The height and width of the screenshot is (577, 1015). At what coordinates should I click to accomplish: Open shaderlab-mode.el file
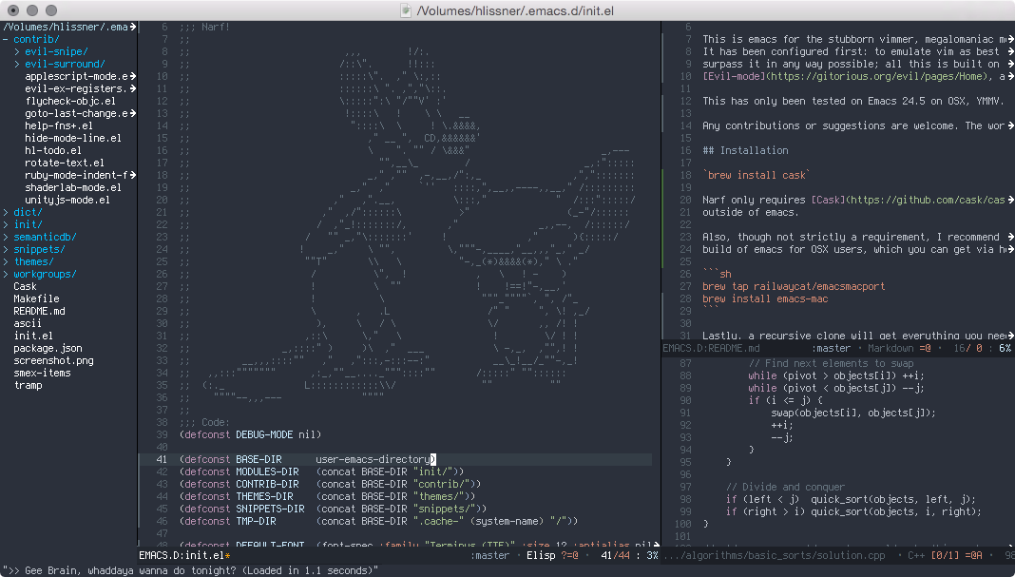(72, 187)
